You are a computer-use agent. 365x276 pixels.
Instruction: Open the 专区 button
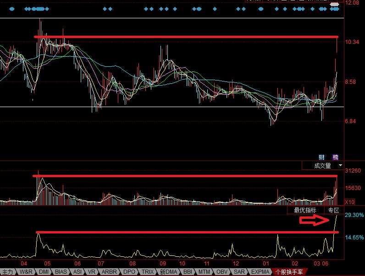click(333, 210)
